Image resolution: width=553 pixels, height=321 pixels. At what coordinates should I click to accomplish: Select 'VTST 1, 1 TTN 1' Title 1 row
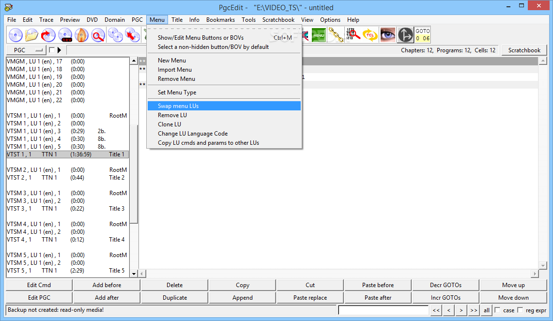click(68, 154)
